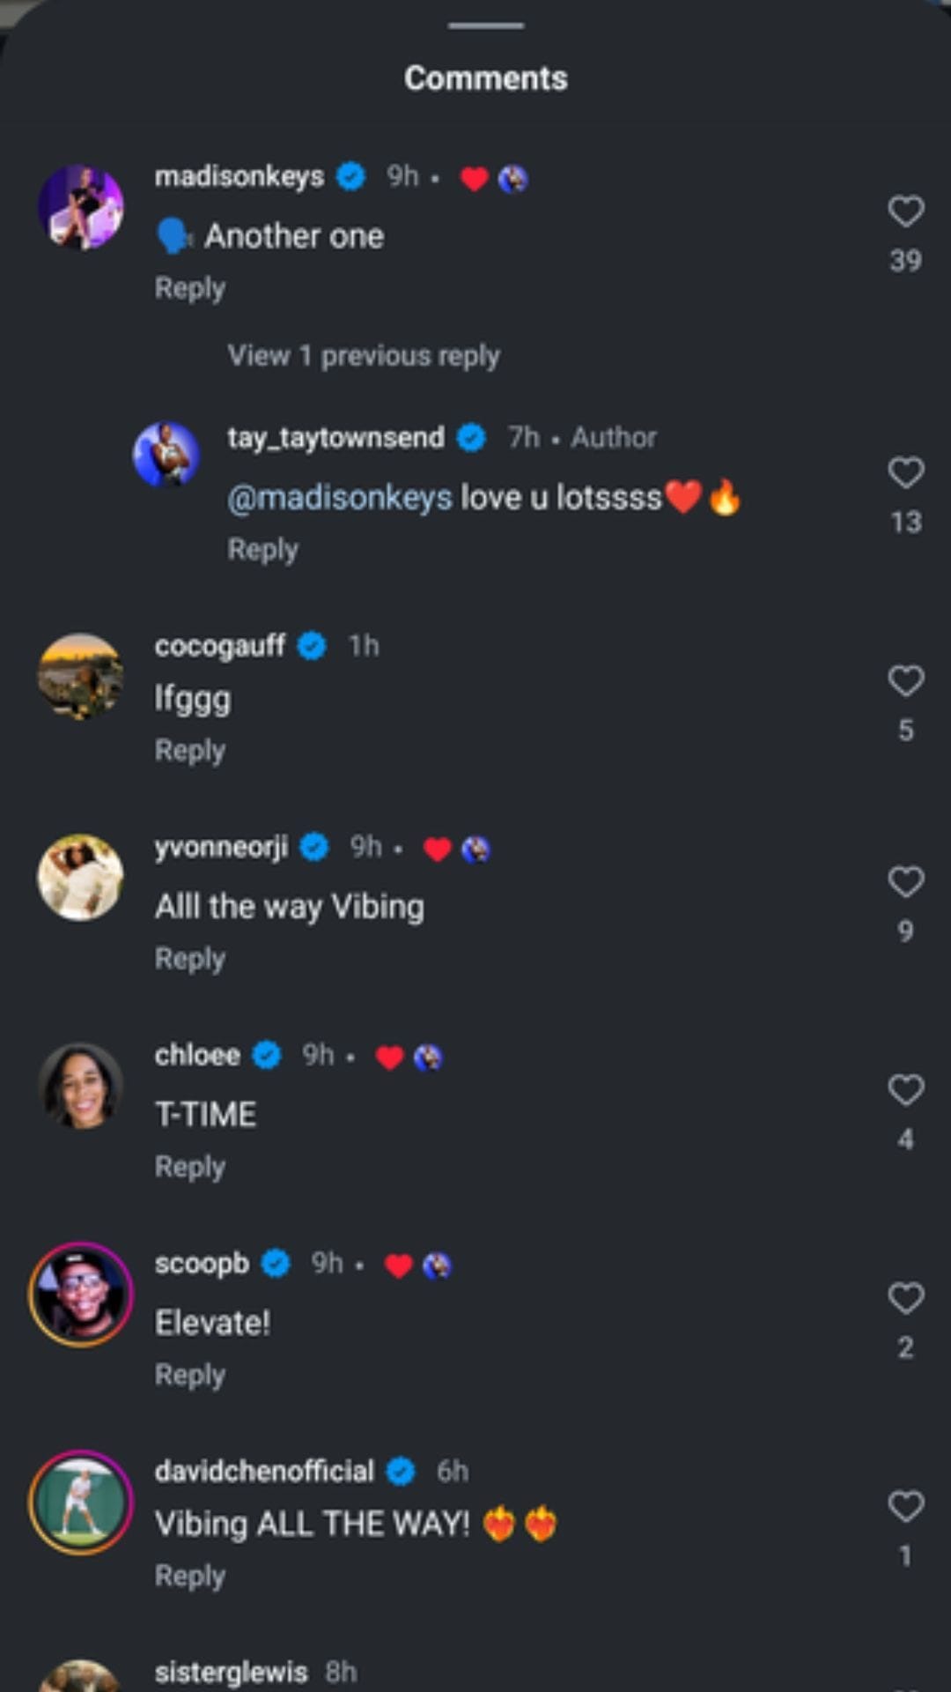Open davidchenofficial's story avatar
Screen dimensions: 951x1692
pos(81,1502)
